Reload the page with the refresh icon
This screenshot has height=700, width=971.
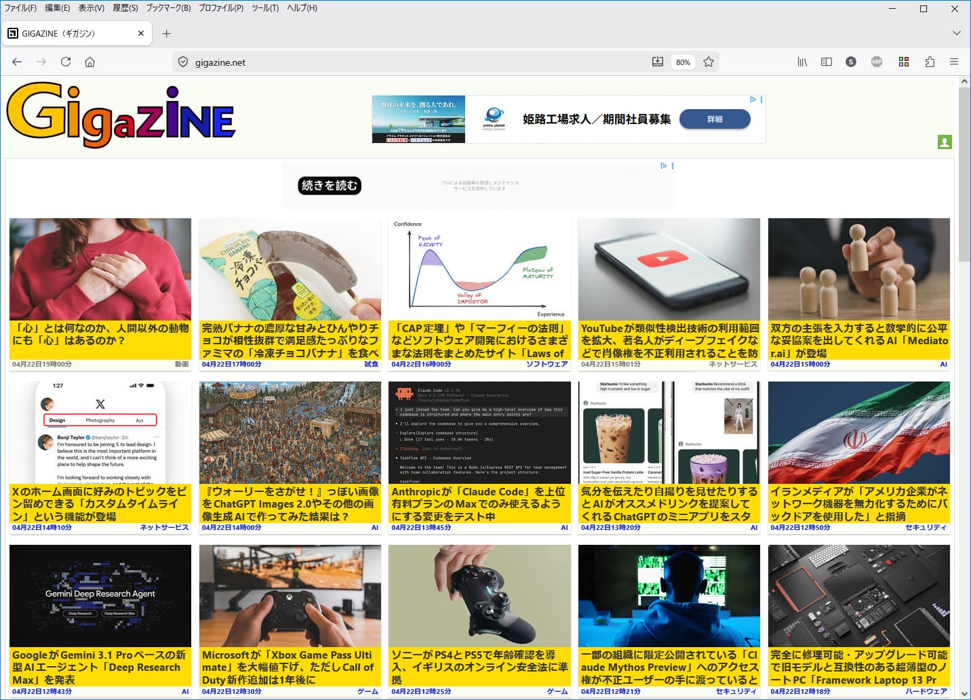66,62
